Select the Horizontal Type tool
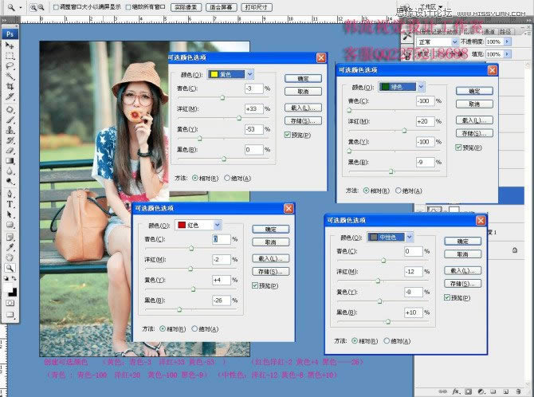Screen dimensions: 534x397 (10, 204)
